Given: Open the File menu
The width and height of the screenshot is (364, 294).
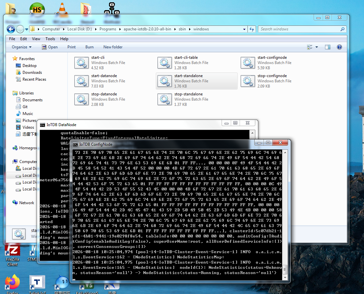Looking at the screenshot, I should pos(12,39).
